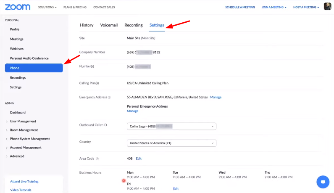Manage the Personal Emergency Address
The width and height of the screenshot is (334, 193).
tap(132, 111)
